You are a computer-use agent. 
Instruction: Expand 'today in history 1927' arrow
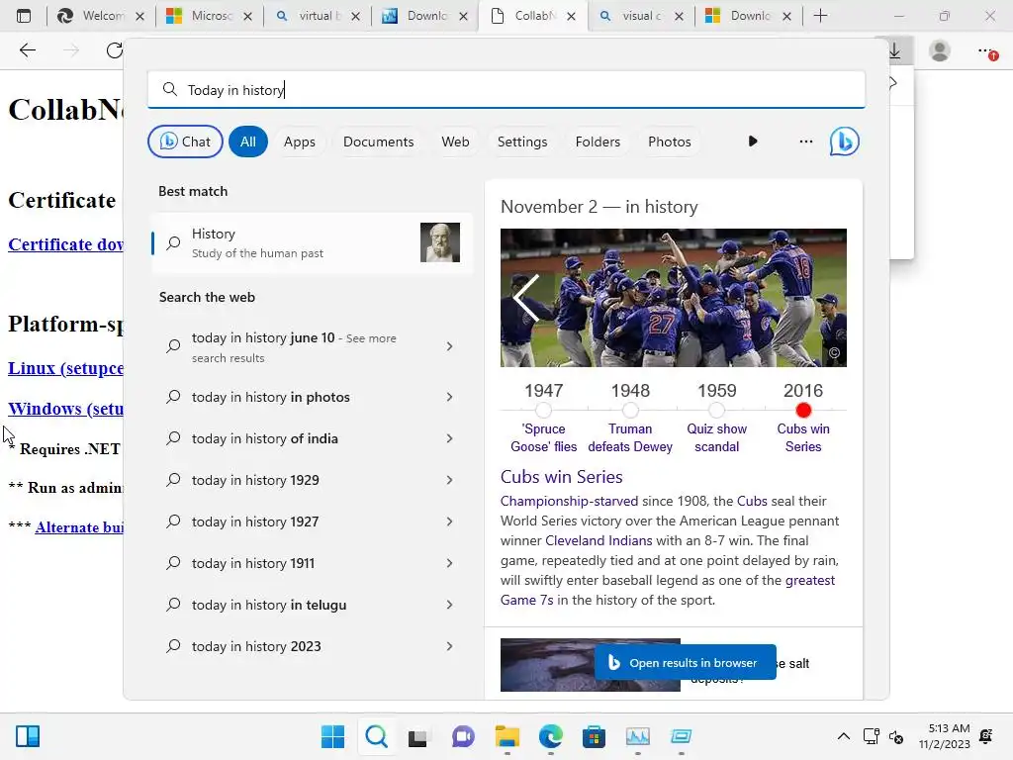coord(450,522)
